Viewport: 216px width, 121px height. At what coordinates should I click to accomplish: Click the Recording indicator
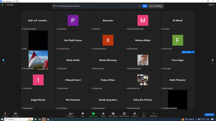click(9, 5)
